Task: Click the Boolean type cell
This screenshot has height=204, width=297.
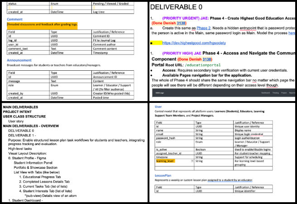Action: 214,150
